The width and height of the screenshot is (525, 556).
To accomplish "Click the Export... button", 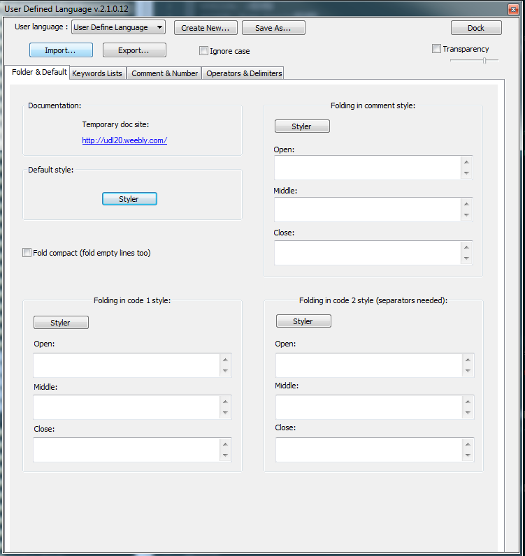I will pyautogui.click(x=134, y=50).
